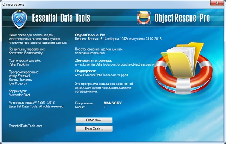Image resolution: width=226 pixels, height=144 pixels.
Task: Select the MANSORY buyer name text
Action: point(113,103)
